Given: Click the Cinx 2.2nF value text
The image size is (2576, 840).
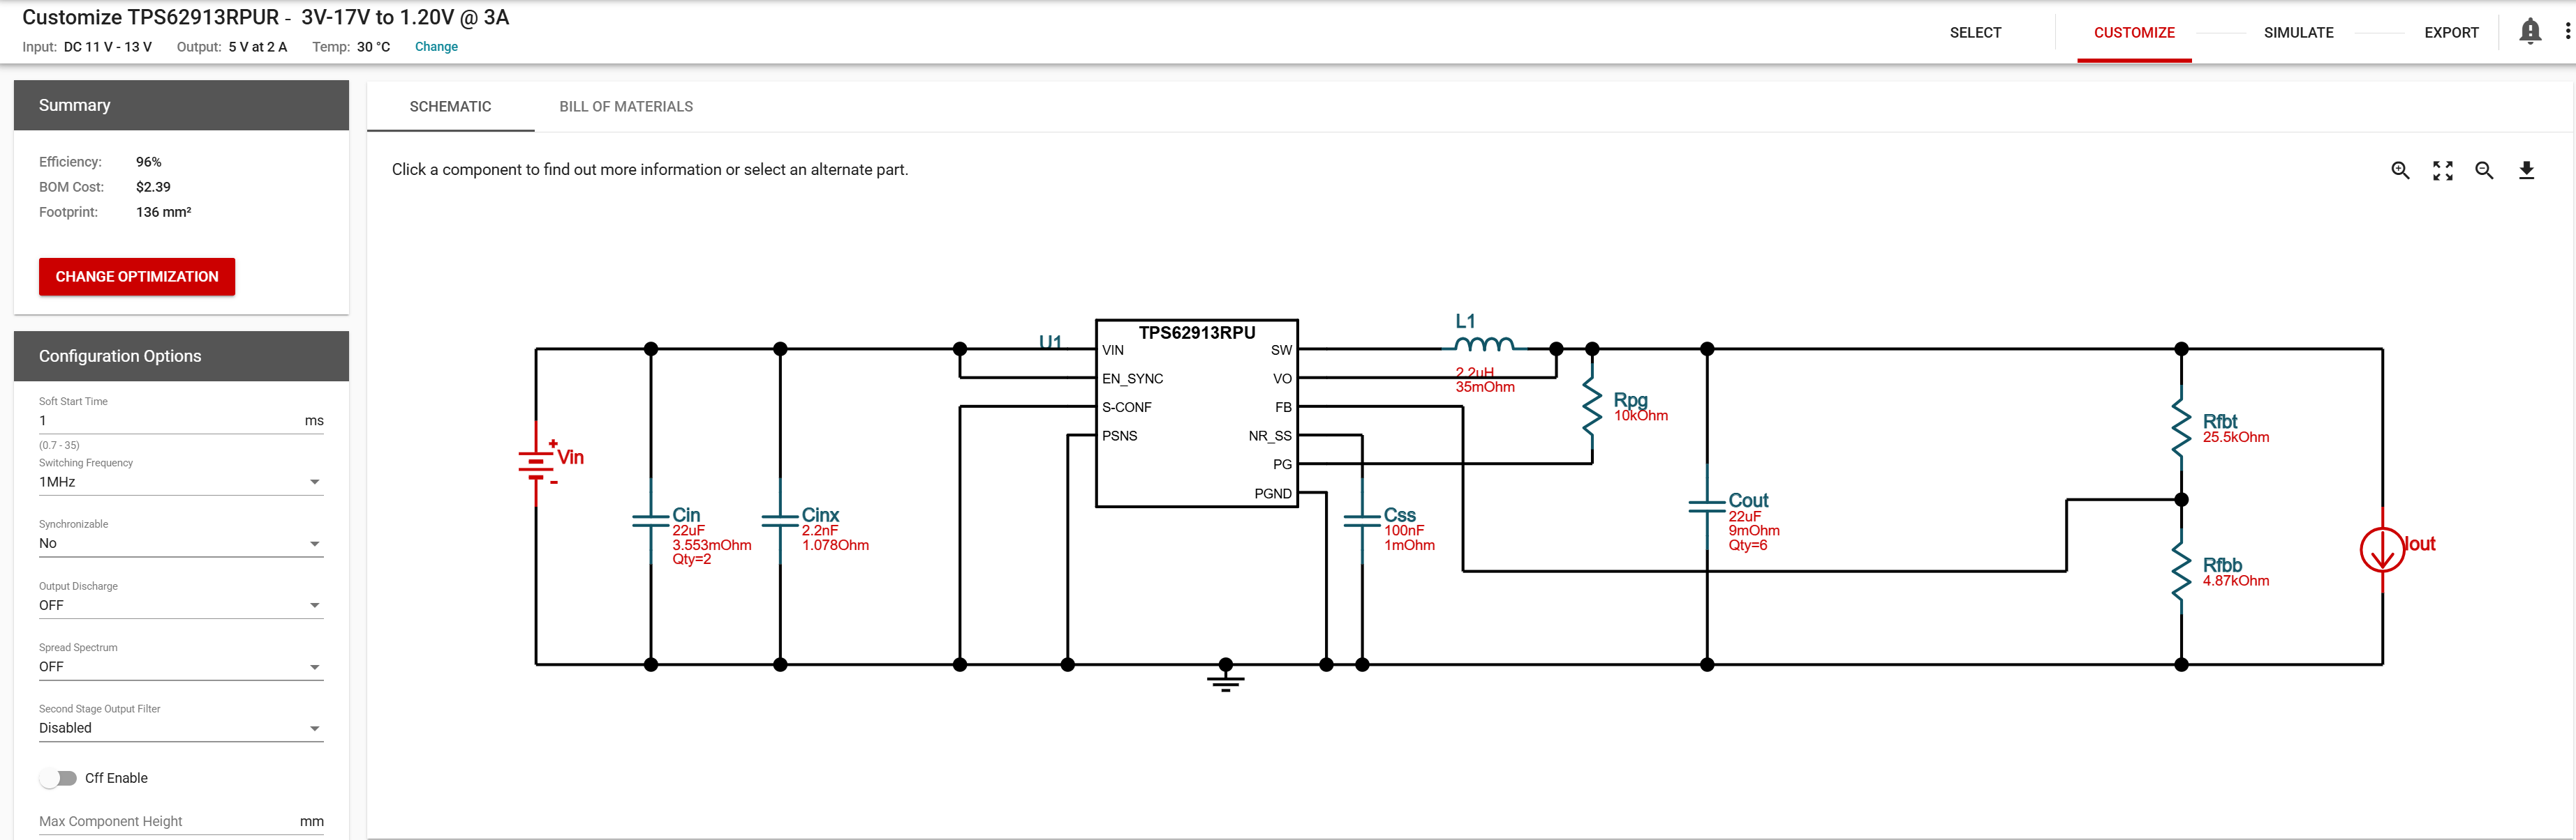Looking at the screenshot, I should coord(820,530).
